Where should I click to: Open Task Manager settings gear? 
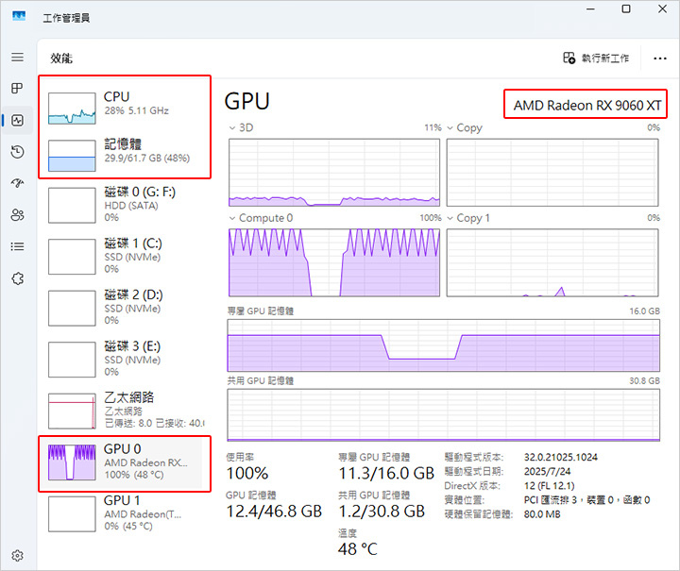click(17, 555)
